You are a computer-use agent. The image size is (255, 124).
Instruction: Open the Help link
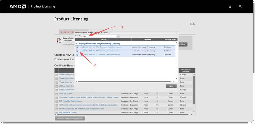(x=193, y=24)
